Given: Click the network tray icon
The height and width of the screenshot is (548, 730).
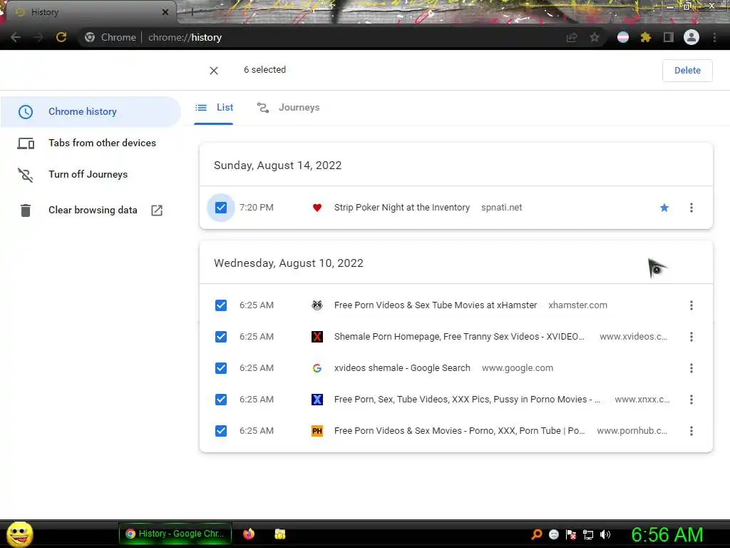Looking at the screenshot, I should pos(588,534).
